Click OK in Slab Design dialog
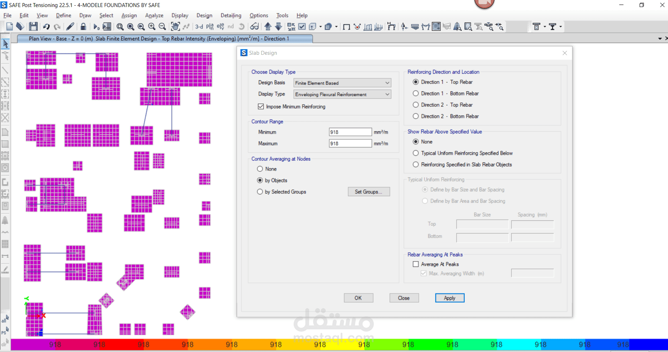This screenshot has width=668, height=352. [358, 298]
